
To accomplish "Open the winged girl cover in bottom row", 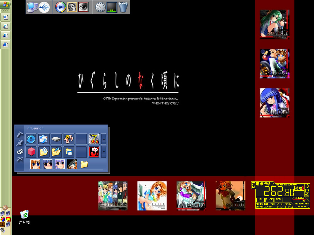I will [191, 196].
